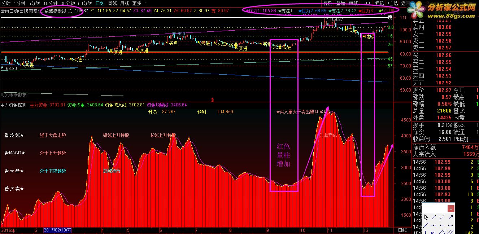Image resolution: width=479 pixels, height=234 pixels.
Task: Click the 处于下降趋势 status text
Action: pyautogui.click(x=53, y=171)
